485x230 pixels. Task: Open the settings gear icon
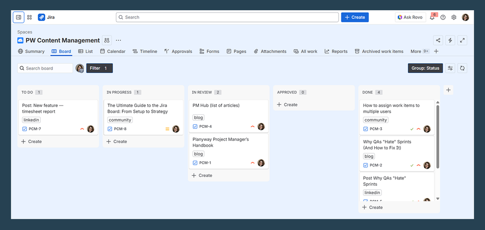click(x=454, y=18)
